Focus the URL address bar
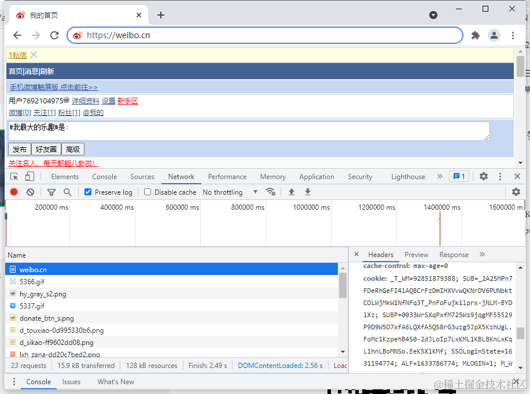 pos(265,35)
